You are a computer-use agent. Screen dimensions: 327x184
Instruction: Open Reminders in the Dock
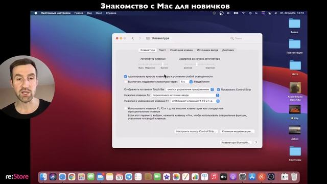click(x=138, y=177)
